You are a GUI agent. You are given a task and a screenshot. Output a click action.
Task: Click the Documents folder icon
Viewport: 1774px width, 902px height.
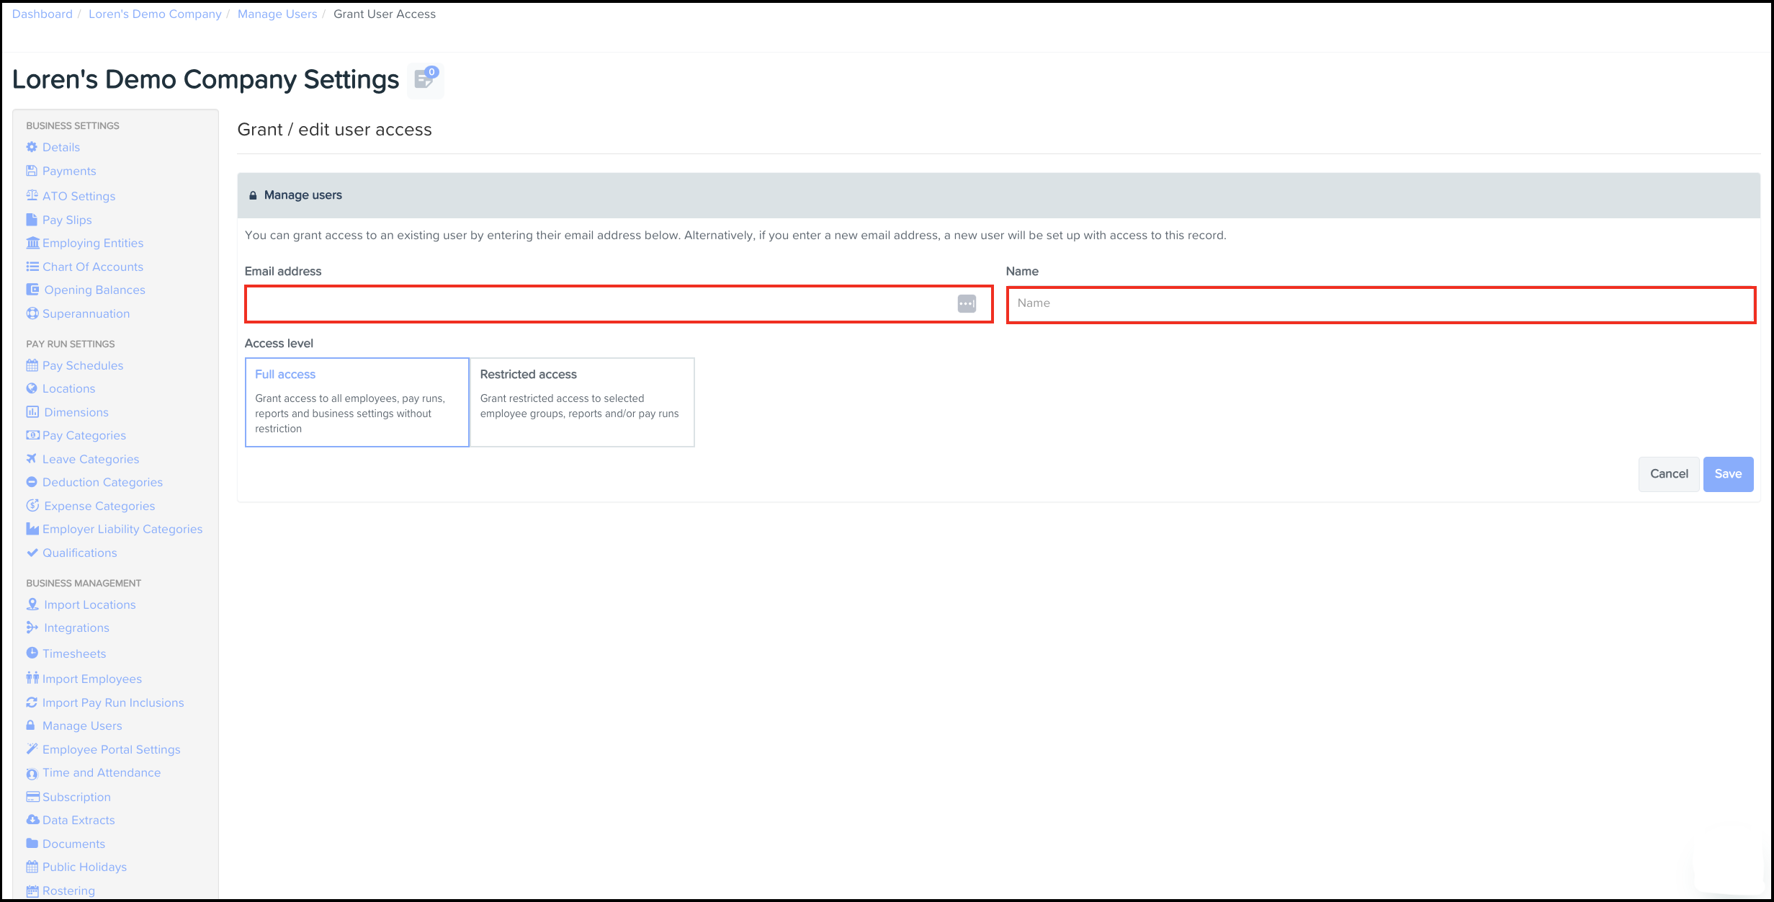32,843
